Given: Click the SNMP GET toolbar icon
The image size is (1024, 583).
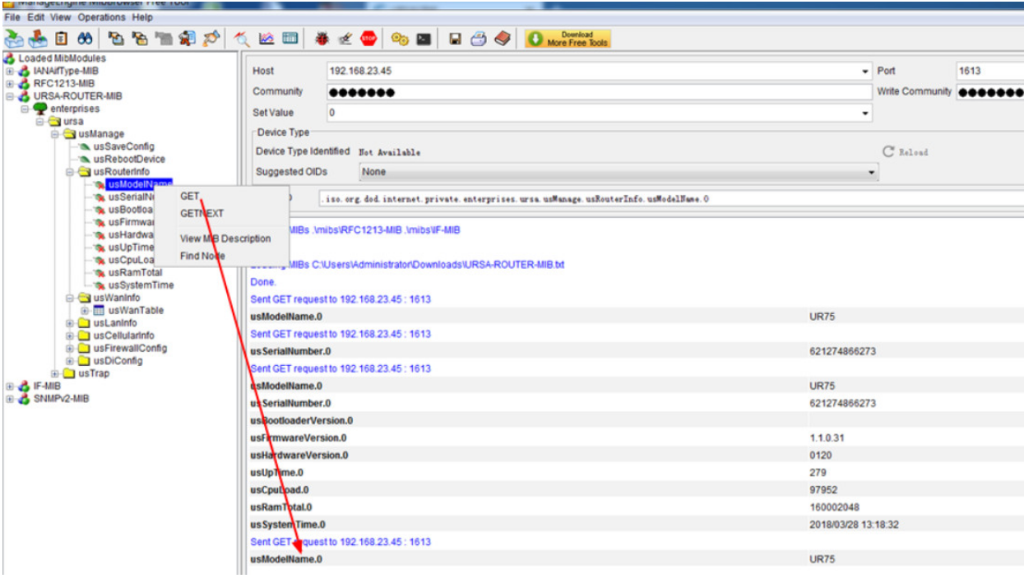Looking at the screenshot, I should pyautogui.click(x=117, y=39).
